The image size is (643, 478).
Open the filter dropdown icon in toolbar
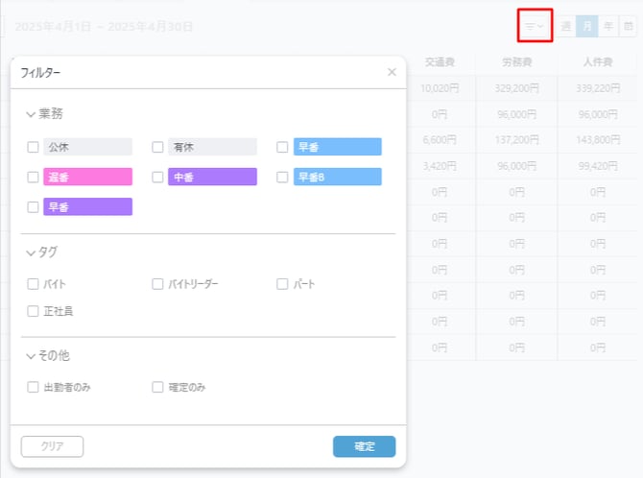[536, 26]
